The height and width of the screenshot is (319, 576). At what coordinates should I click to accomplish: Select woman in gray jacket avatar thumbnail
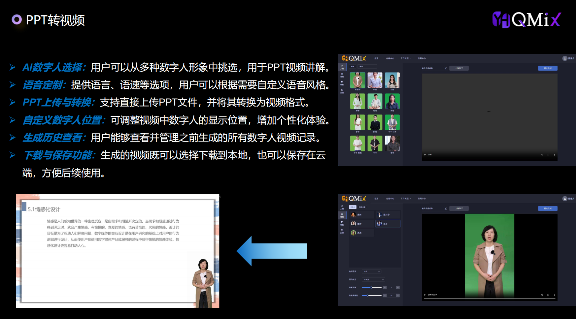pos(392,144)
